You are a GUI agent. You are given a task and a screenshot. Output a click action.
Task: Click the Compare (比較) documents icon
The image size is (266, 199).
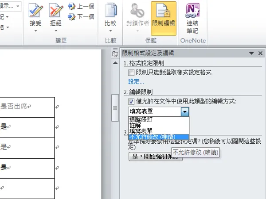pos(110,10)
